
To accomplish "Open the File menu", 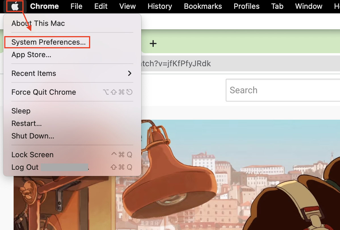I will coord(76,6).
